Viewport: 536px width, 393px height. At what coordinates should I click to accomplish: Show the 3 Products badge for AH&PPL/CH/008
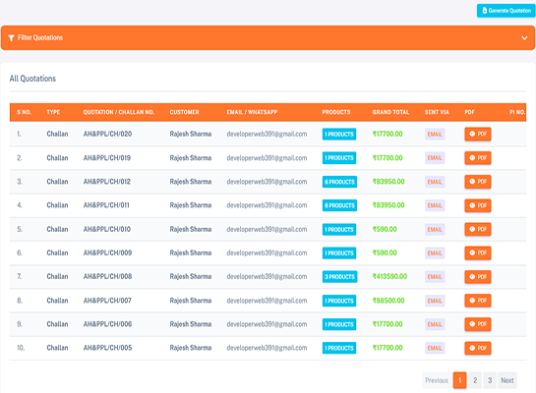click(339, 276)
